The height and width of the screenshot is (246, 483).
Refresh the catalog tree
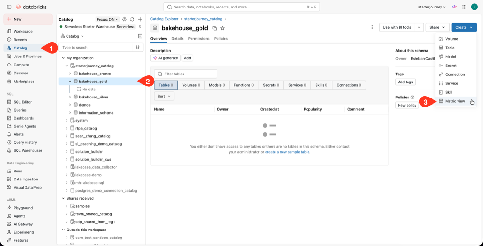coord(133,19)
